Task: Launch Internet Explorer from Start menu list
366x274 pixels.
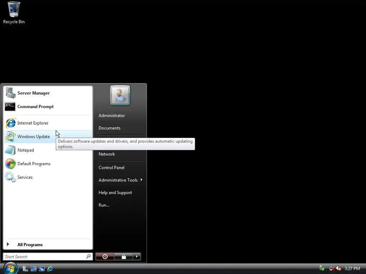Action: (48, 123)
